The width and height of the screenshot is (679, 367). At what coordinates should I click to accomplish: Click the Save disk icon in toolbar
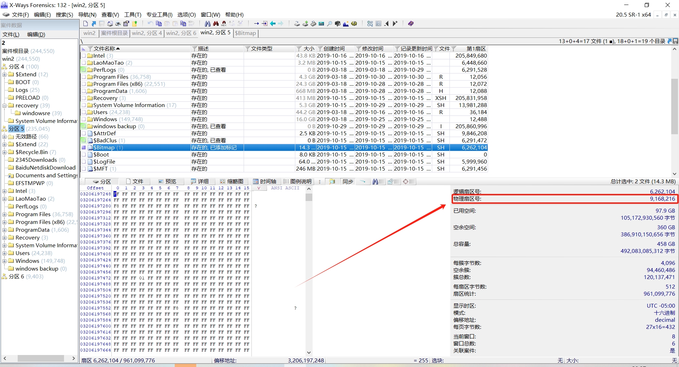101,24
